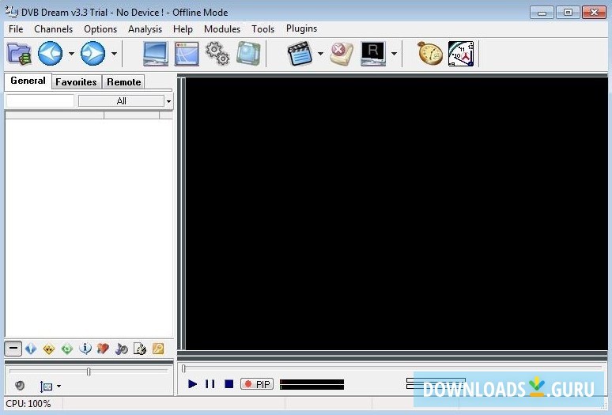Click the blue info bubble icon
612x415 pixels.
[85, 349]
